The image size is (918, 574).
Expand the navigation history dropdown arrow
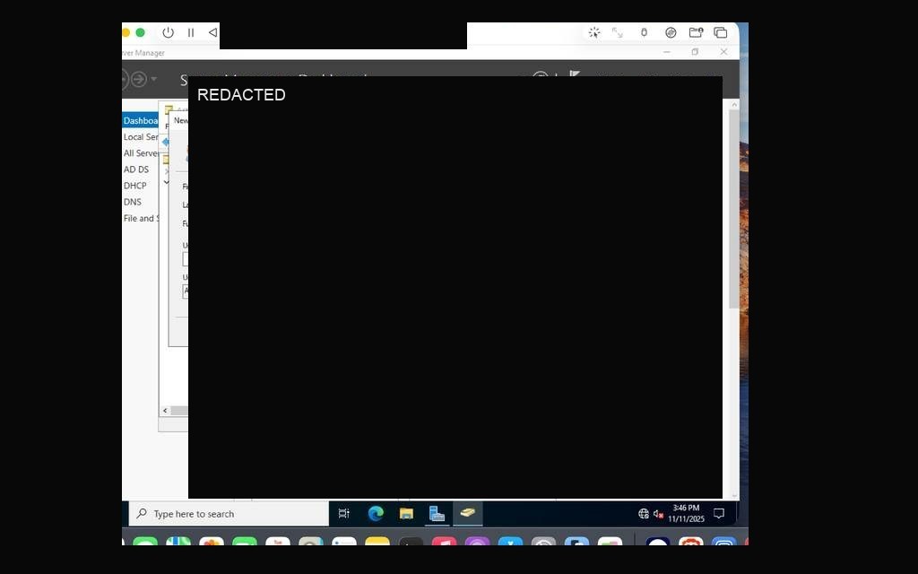(154, 79)
